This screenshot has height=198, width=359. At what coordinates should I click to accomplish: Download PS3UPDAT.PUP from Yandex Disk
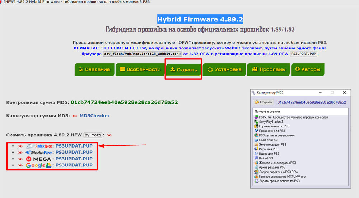[x=74, y=146]
